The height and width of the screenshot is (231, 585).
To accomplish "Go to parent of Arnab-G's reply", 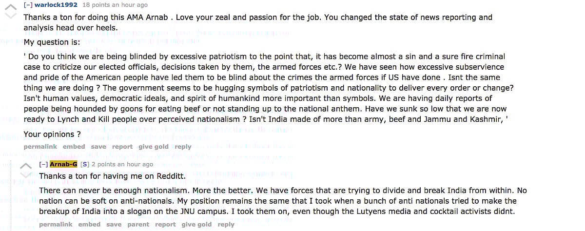I will [138, 225].
